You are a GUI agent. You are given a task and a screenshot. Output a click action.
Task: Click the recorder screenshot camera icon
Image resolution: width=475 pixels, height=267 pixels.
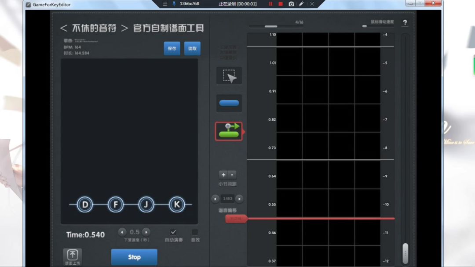[291, 4]
